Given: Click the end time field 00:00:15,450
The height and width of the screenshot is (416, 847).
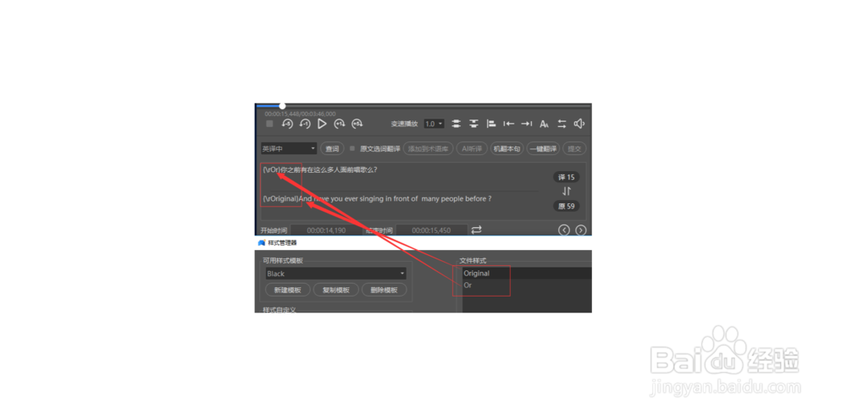Looking at the screenshot, I should point(432,230).
